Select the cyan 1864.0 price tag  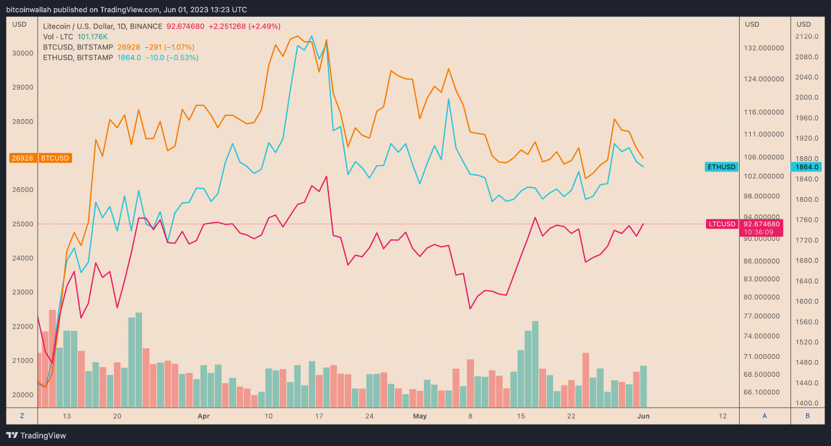coord(807,167)
